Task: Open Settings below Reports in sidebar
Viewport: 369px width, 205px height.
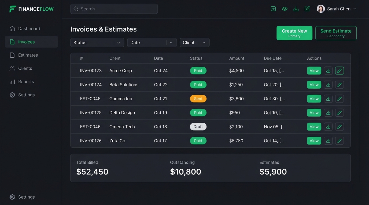Action: (x=31, y=95)
